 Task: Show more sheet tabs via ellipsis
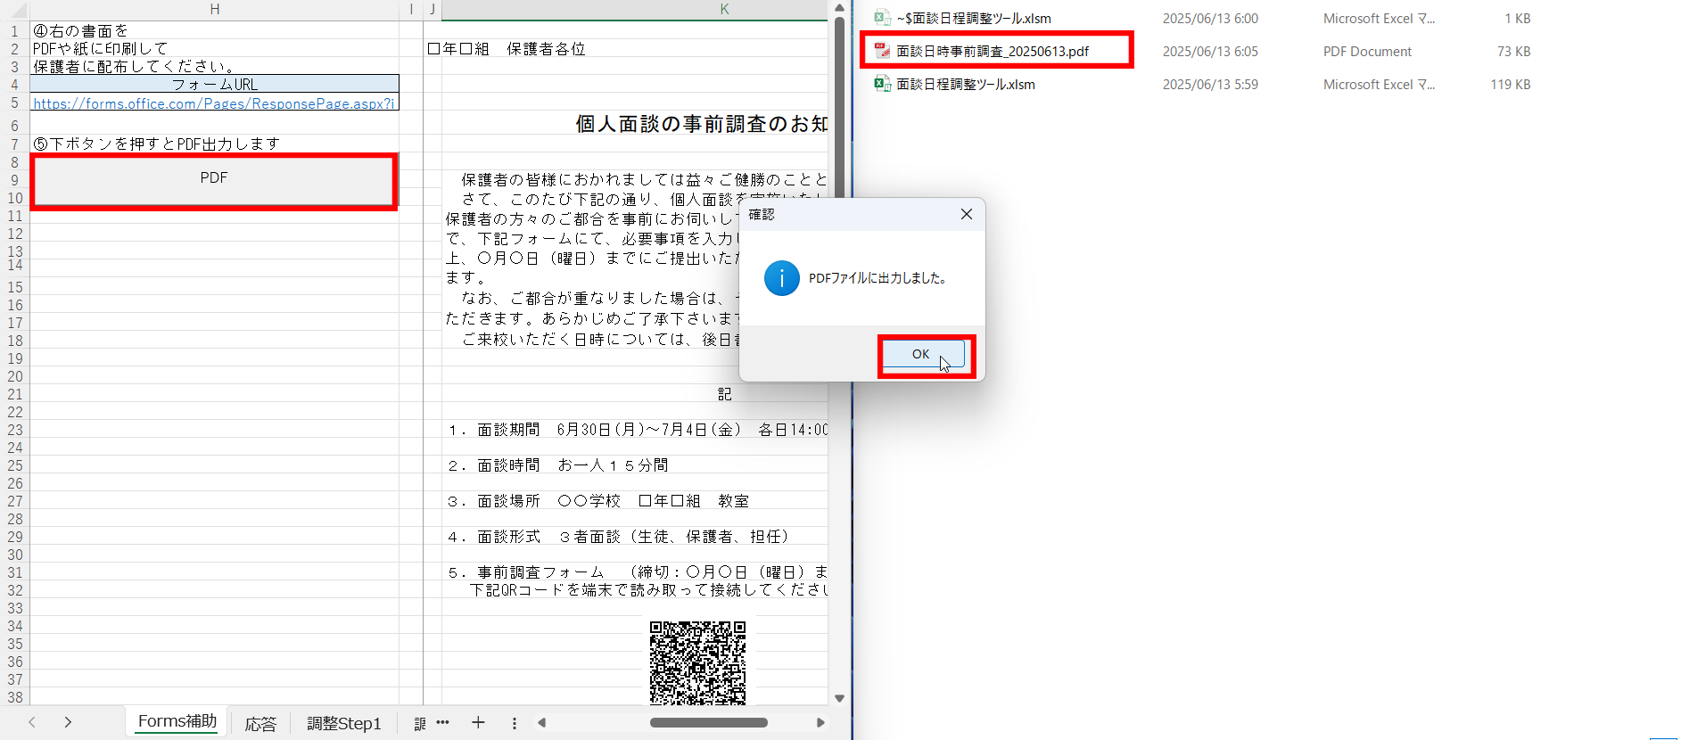tap(443, 722)
